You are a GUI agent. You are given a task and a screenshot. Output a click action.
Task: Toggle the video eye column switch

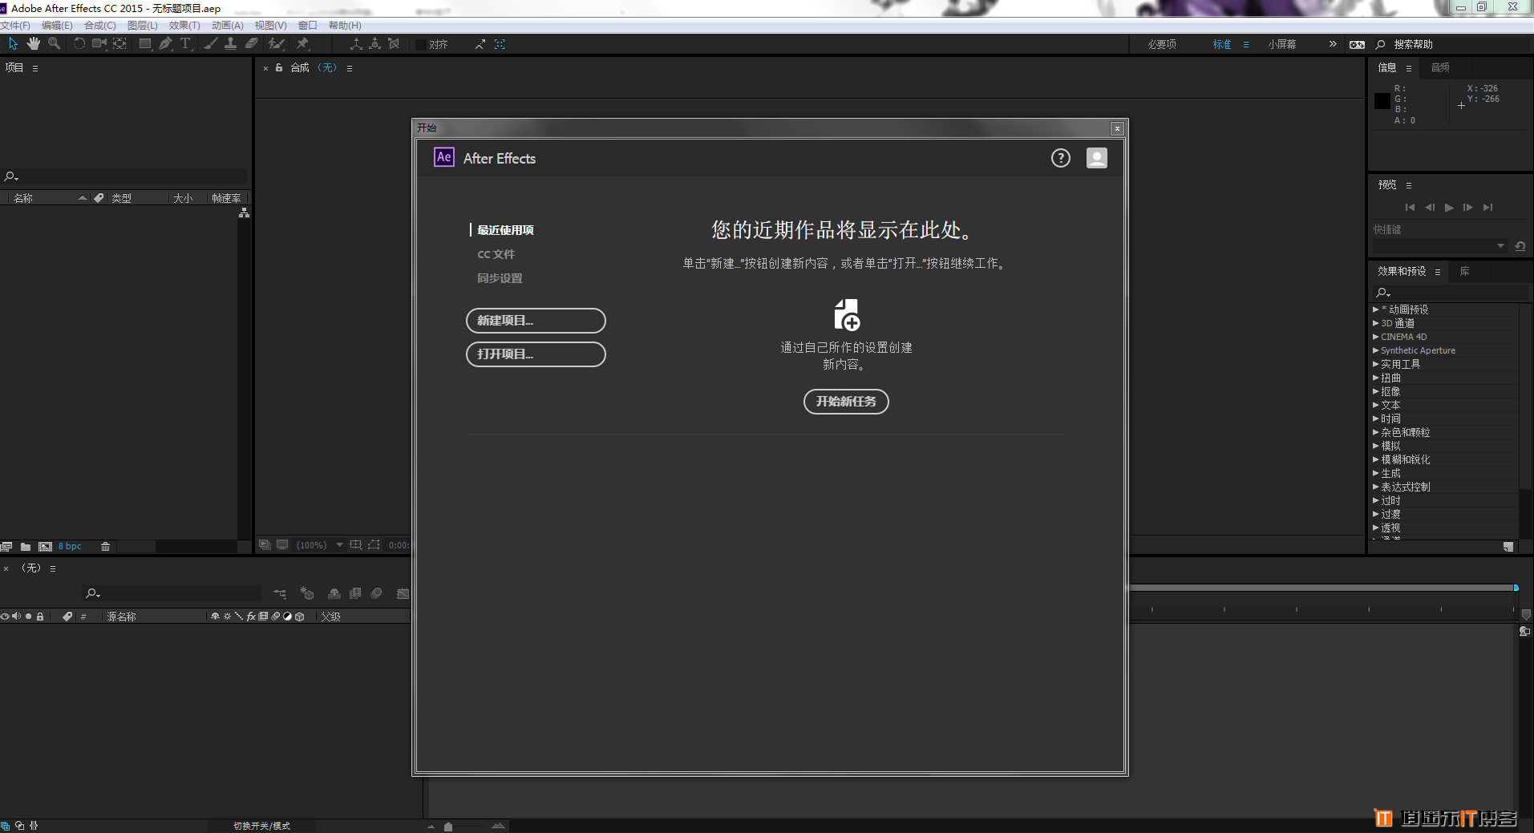pyautogui.click(x=5, y=617)
